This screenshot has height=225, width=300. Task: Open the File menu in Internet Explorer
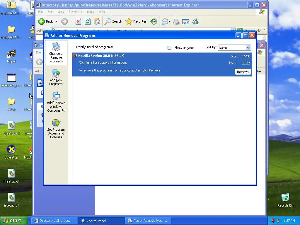click(40, 12)
